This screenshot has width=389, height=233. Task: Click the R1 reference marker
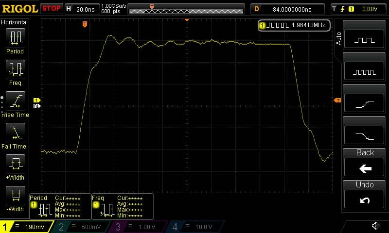[37, 106]
